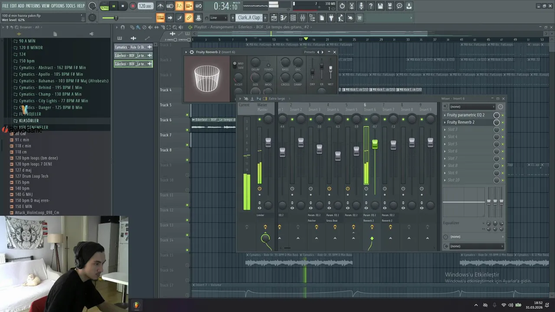Open the FILE menu
Image resolution: width=555 pixels, height=312 pixels.
click(x=5, y=6)
